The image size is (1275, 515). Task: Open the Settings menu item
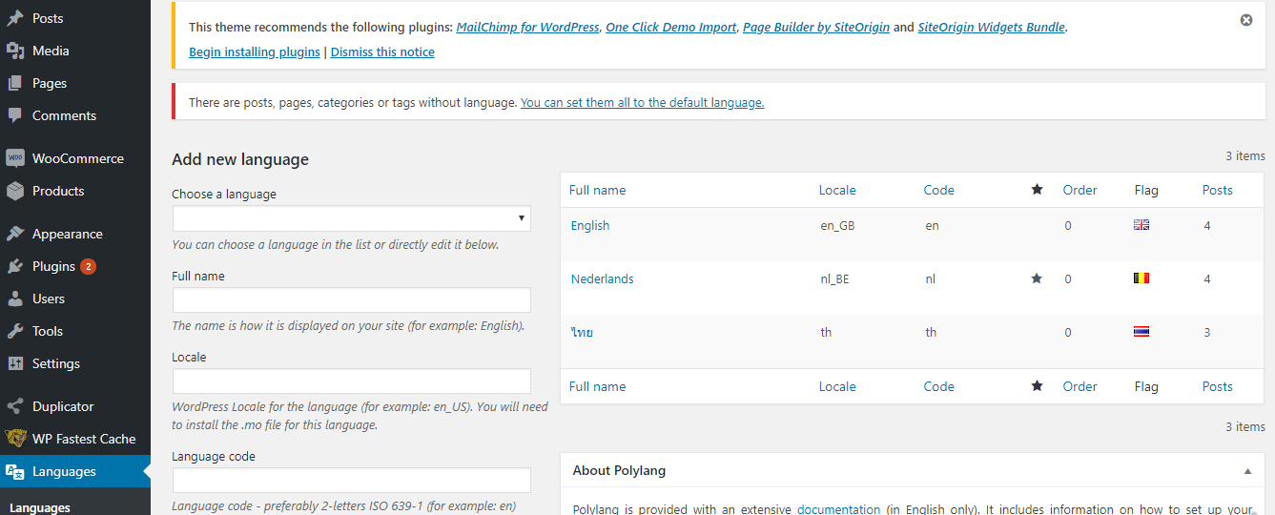(x=56, y=363)
